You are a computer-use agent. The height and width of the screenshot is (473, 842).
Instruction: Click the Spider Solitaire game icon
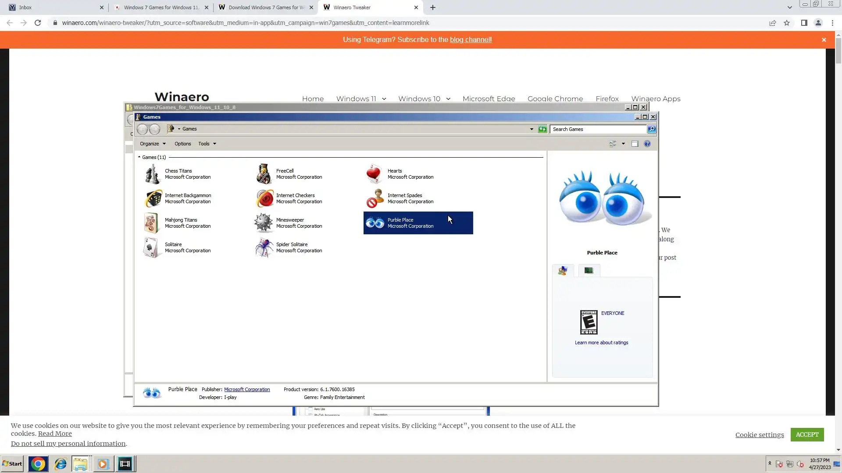264,247
